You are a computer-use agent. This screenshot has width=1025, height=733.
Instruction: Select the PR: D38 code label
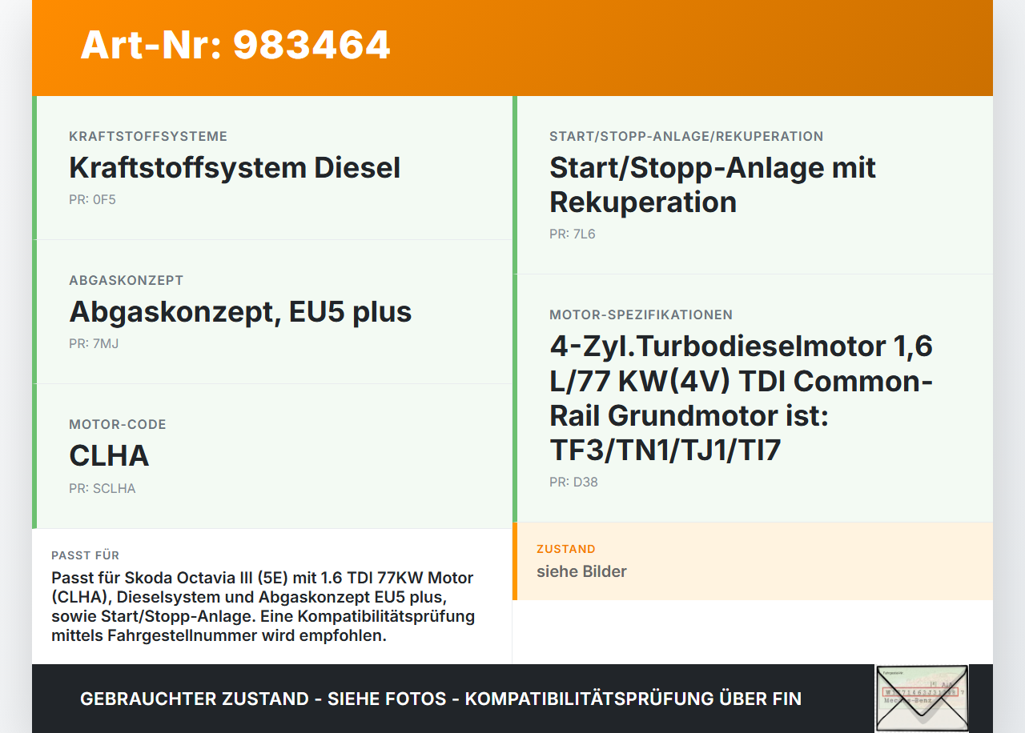(573, 482)
